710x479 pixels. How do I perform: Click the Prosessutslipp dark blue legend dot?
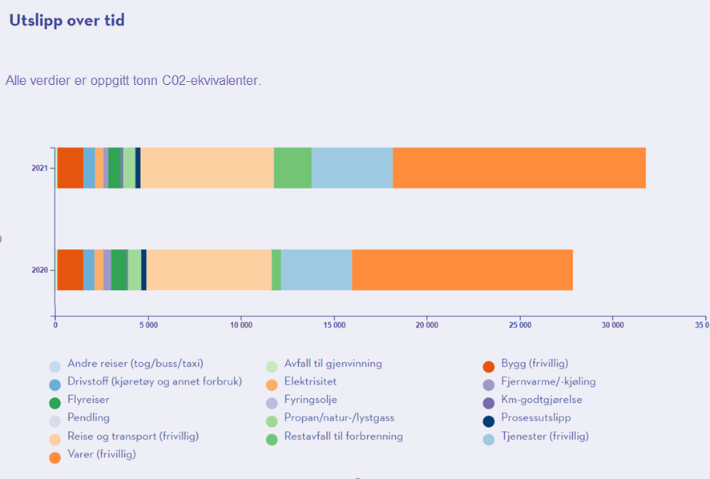pyautogui.click(x=488, y=420)
